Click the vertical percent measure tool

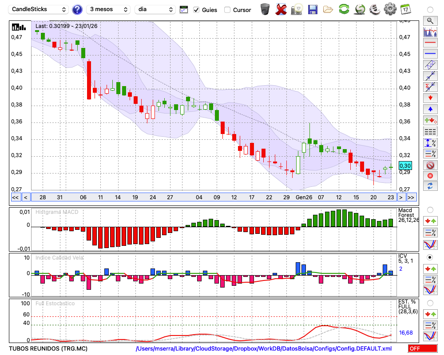click(430, 143)
